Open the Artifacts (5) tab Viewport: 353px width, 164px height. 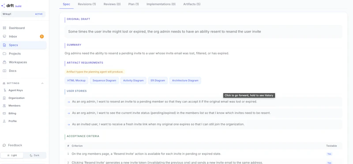(192, 4)
